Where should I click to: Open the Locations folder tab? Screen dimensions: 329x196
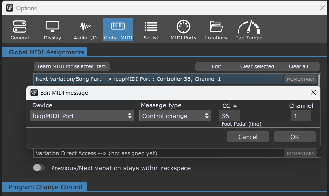[216, 30]
